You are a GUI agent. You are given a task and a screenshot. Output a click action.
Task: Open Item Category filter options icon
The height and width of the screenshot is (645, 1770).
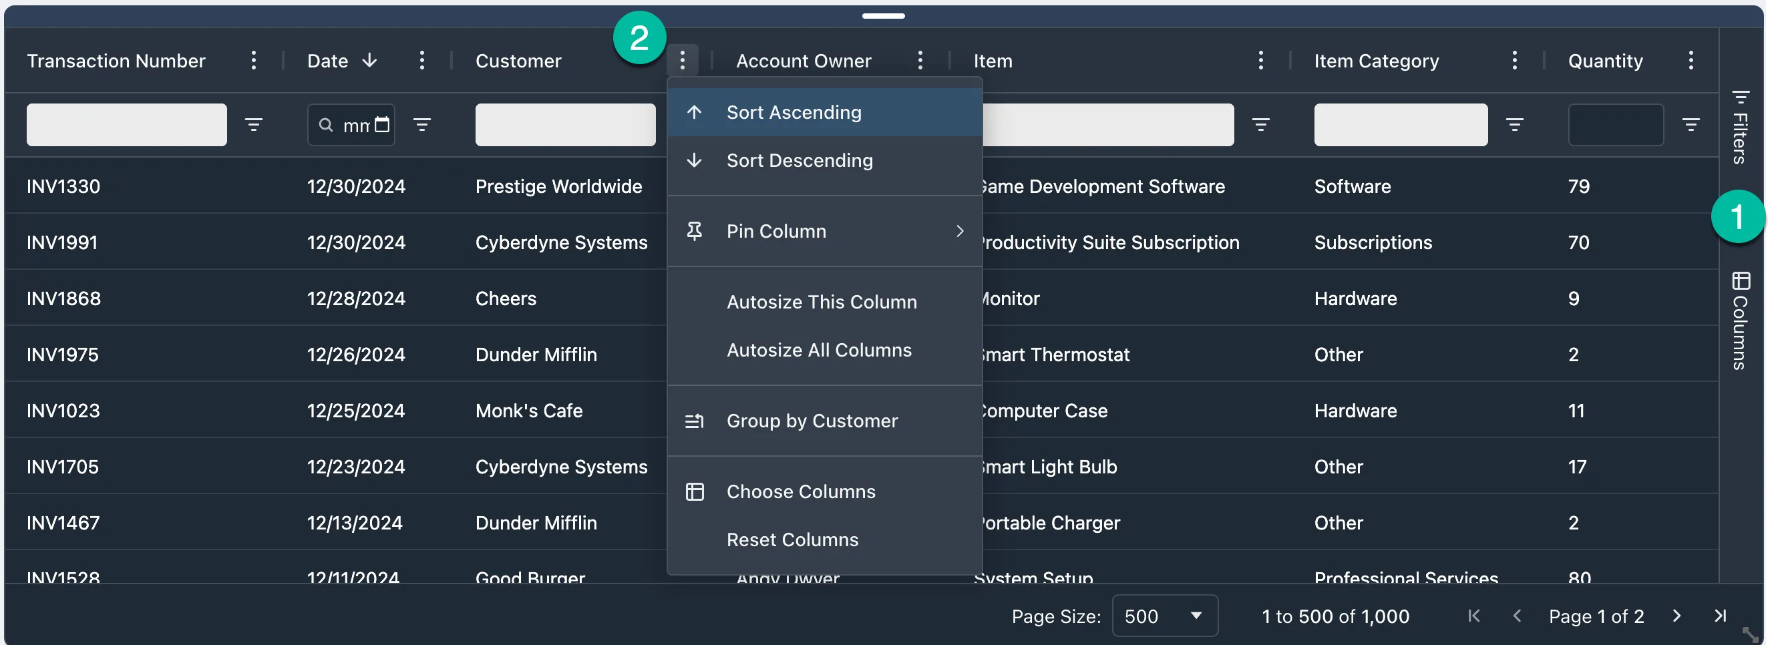(x=1514, y=124)
